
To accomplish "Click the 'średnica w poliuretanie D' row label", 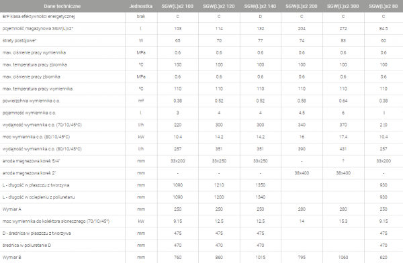I will (27, 246).
